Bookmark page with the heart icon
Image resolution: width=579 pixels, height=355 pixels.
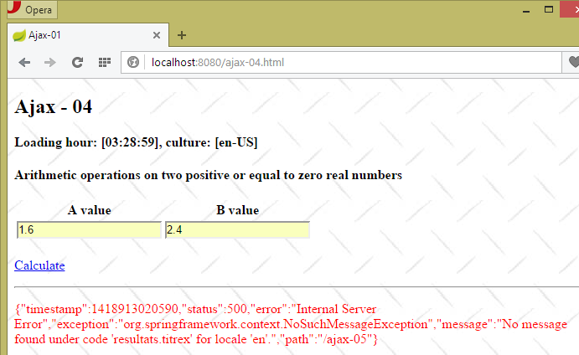click(572, 63)
